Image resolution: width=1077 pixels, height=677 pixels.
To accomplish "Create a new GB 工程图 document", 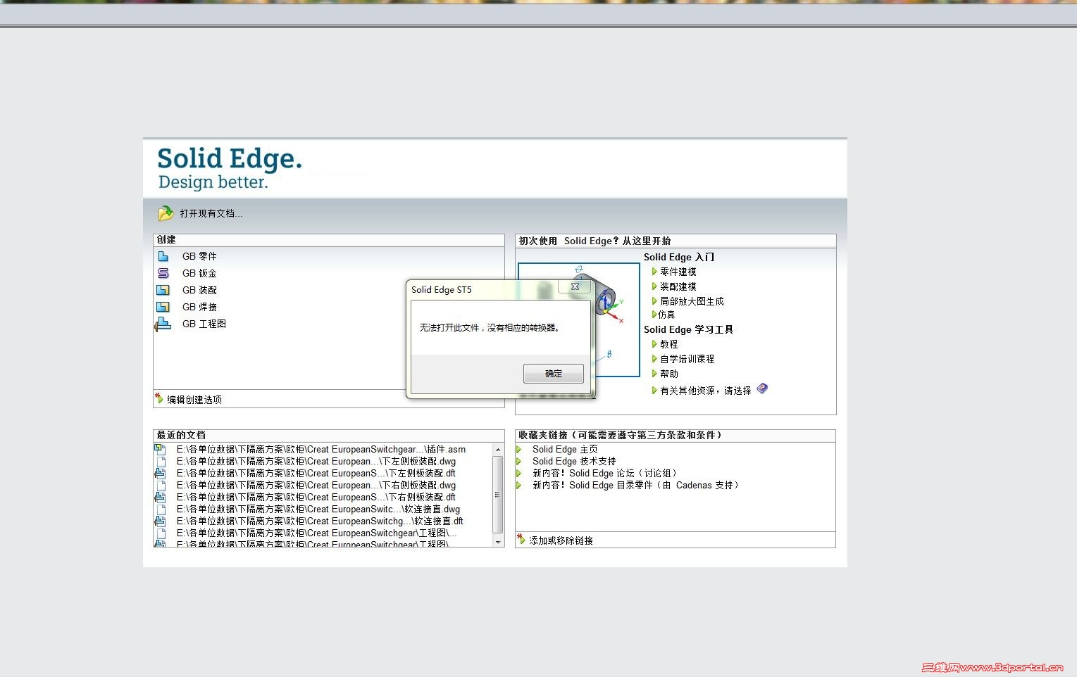I will tap(204, 324).
